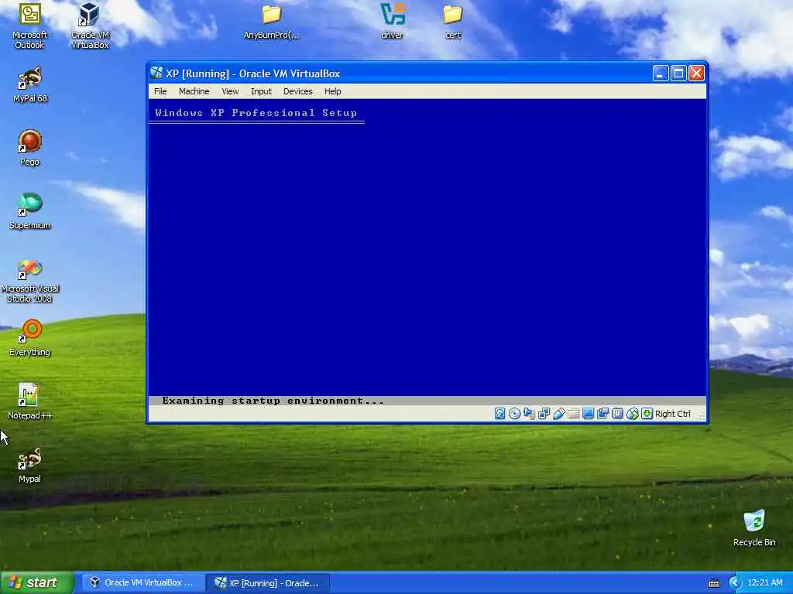
Task: Select the Microsoft Outlook desktop icon
Action: coord(29,26)
